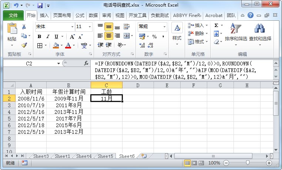Increase font size with large A
This screenshot has height=170, width=282.
coord(72,37)
